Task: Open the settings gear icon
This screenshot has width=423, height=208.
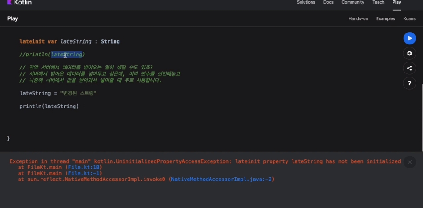Action: (409, 53)
